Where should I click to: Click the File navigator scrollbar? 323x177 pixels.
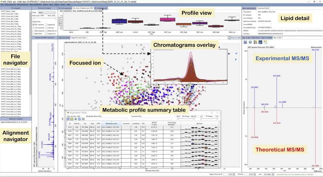31,63
